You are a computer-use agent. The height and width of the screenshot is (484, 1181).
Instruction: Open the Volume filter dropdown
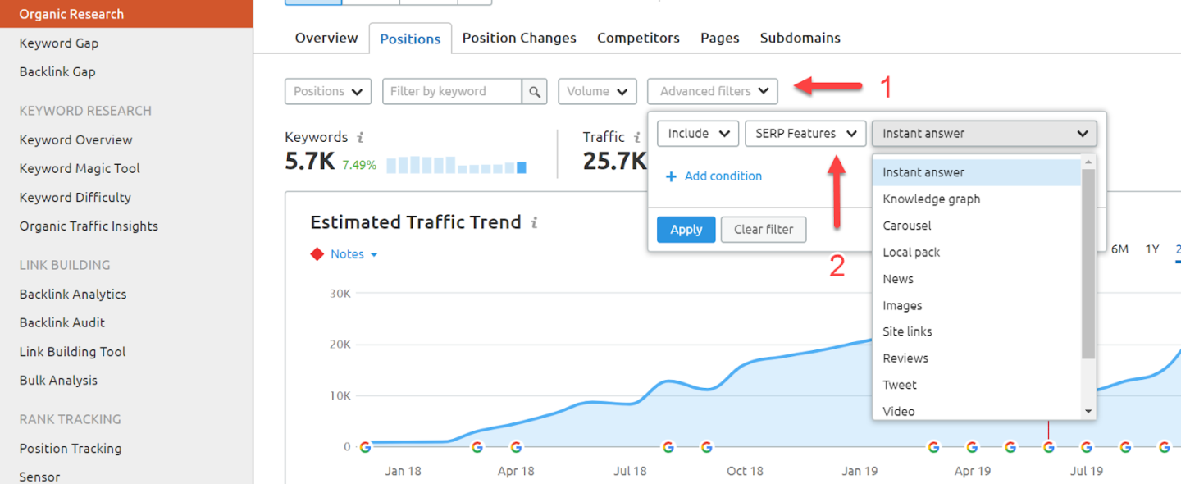pyautogui.click(x=597, y=92)
